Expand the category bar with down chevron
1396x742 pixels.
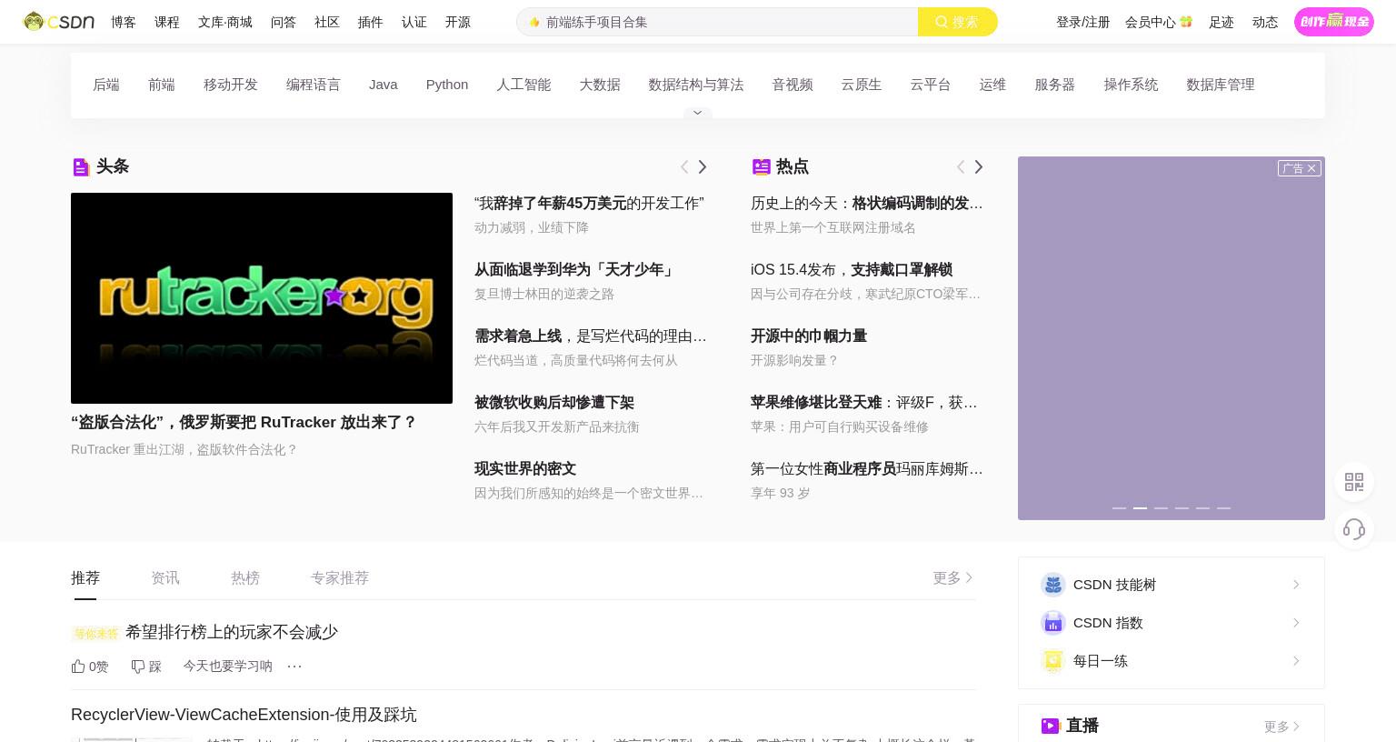click(x=697, y=113)
